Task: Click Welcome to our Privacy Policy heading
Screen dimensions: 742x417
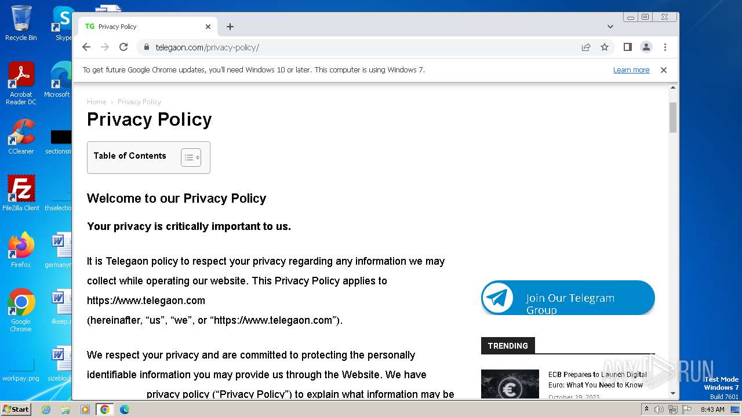Action: [x=176, y=199]
